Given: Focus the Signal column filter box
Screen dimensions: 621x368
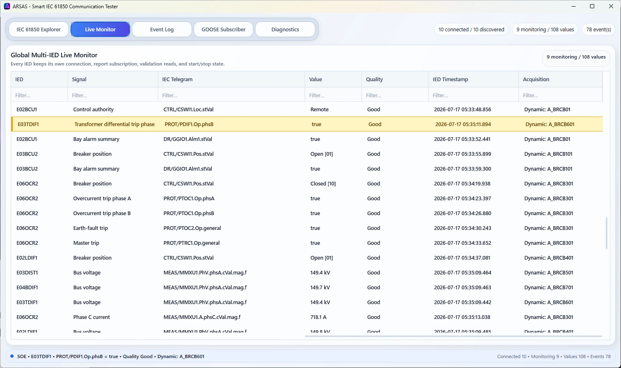Looking at the screenshot, I should coord(112,95).
